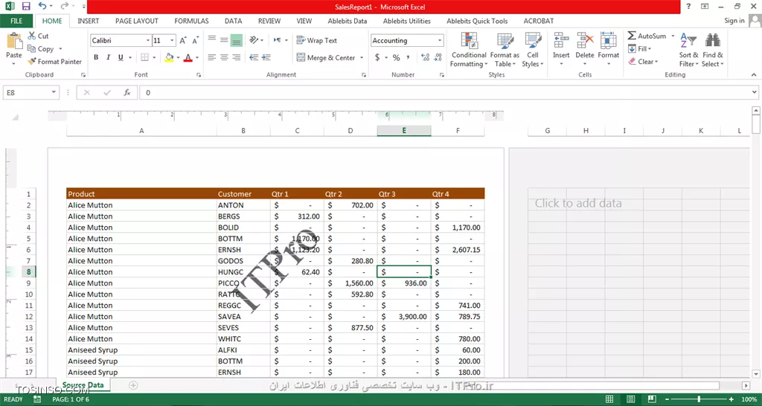Click the Fill button
The width and height of the screenshot is (762, 406).
point(639,48)
